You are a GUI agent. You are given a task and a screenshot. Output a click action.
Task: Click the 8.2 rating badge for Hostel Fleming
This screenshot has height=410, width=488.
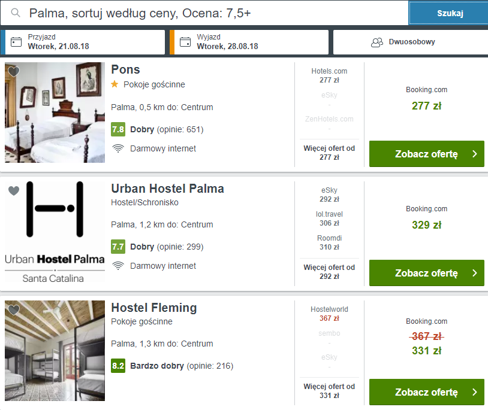[x=118, y=366]
